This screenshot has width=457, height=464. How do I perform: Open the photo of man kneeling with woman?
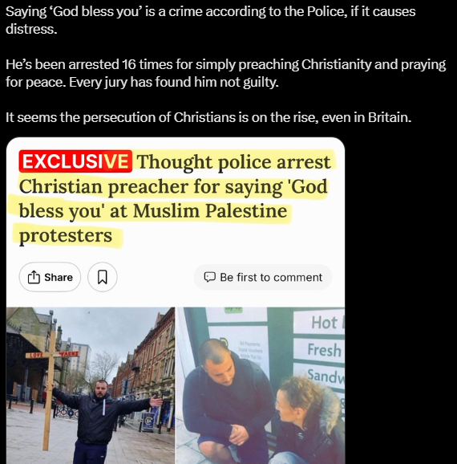coord(261,385)
